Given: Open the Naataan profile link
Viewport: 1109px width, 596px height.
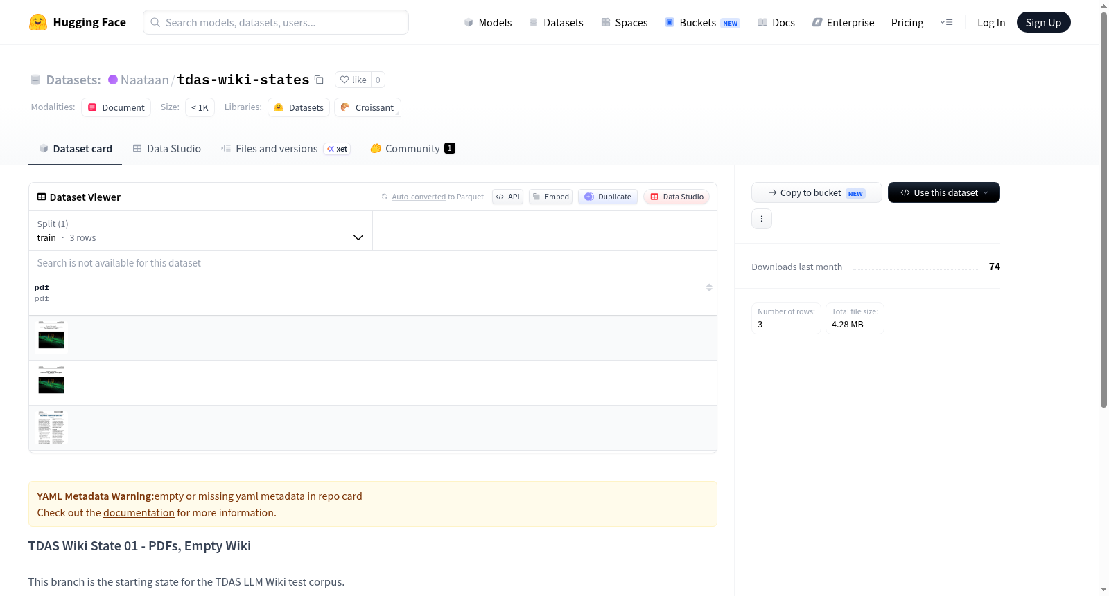Looking at the screenshot, I should (144, 80).
